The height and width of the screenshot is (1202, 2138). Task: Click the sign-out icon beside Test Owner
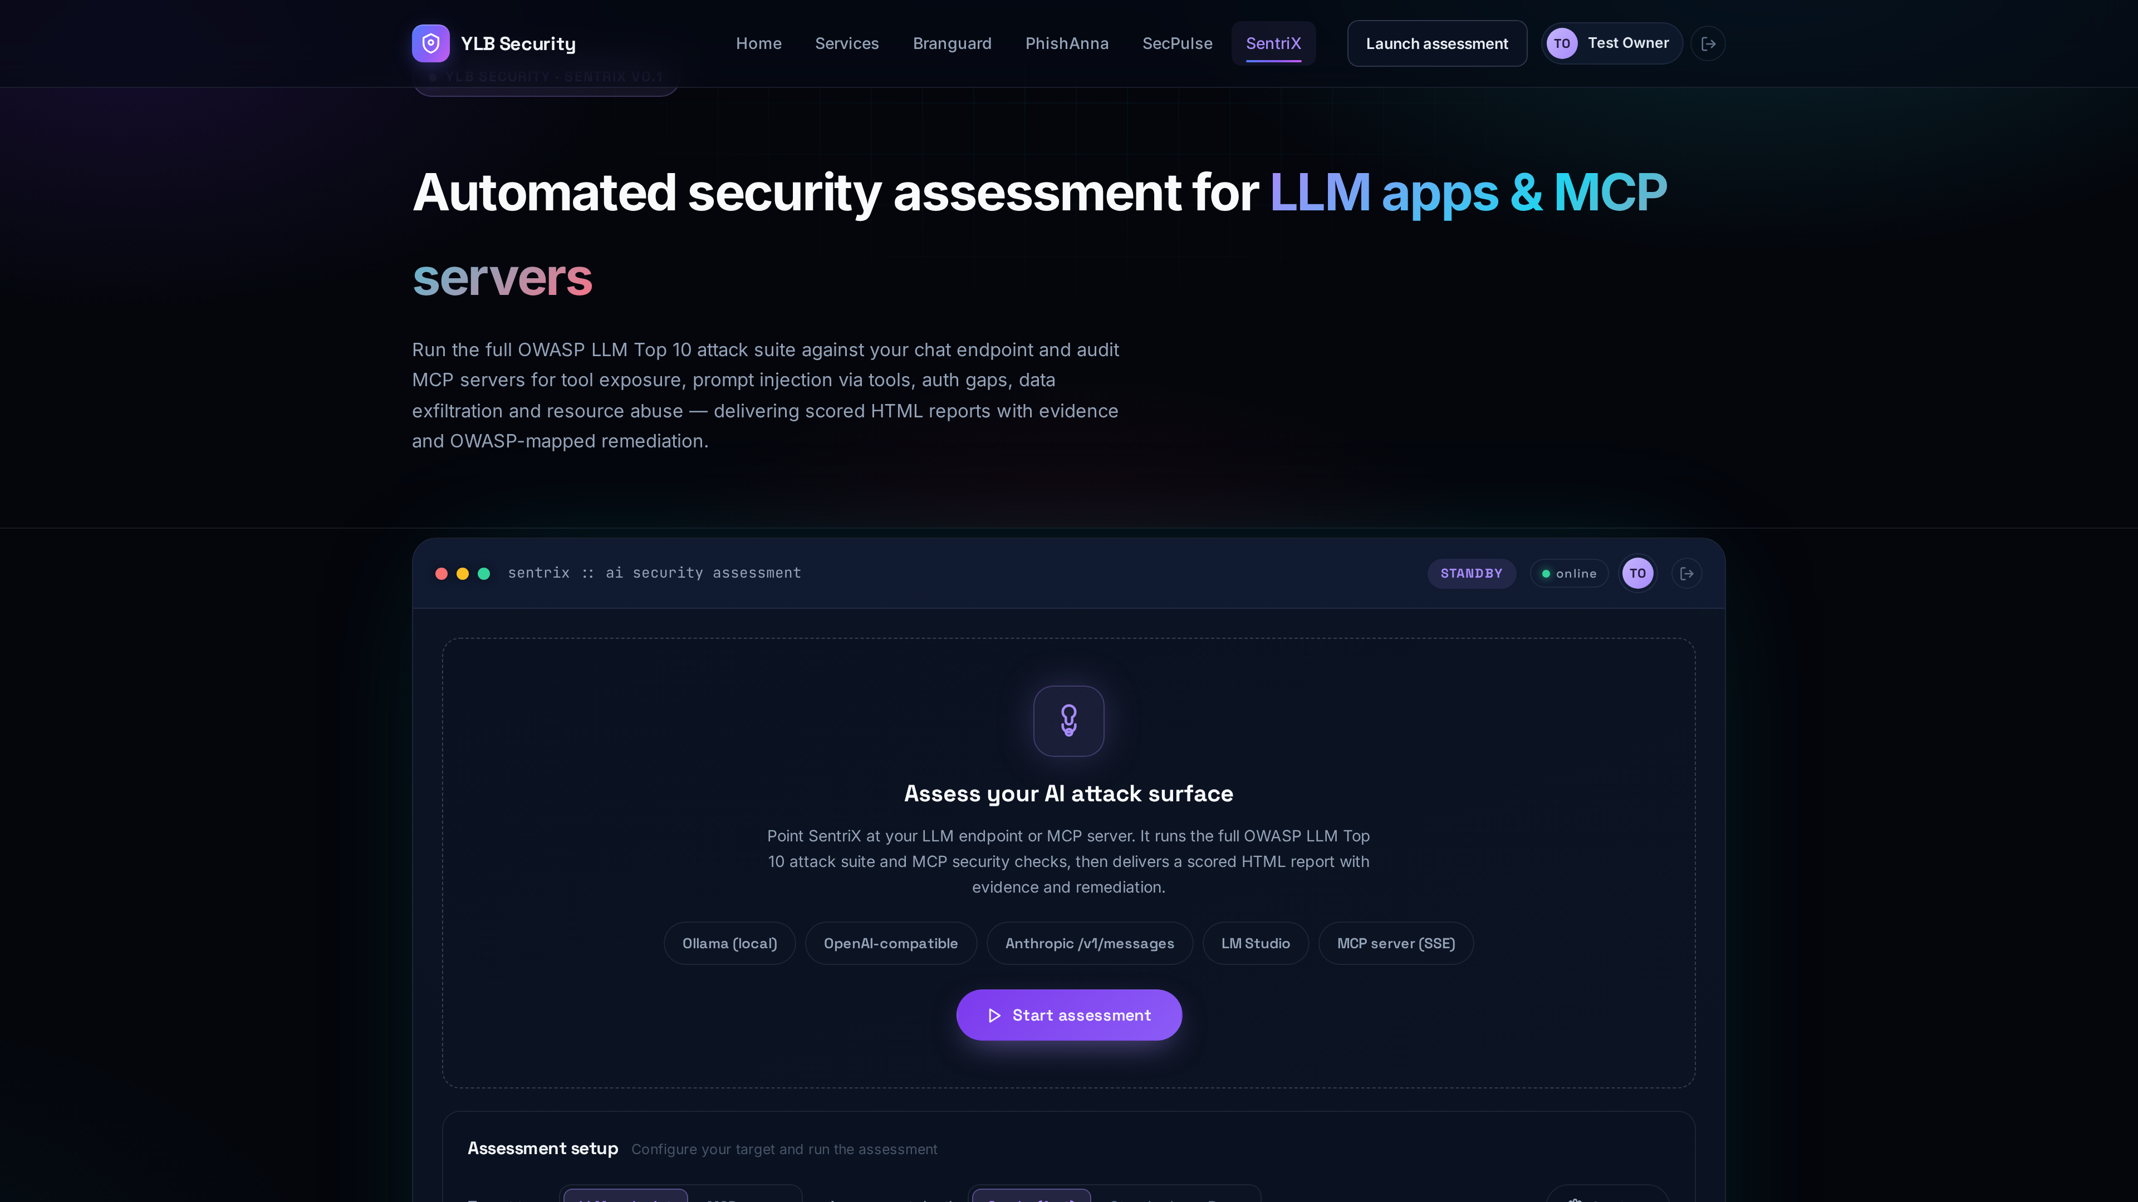click(x=1708, y=43)
